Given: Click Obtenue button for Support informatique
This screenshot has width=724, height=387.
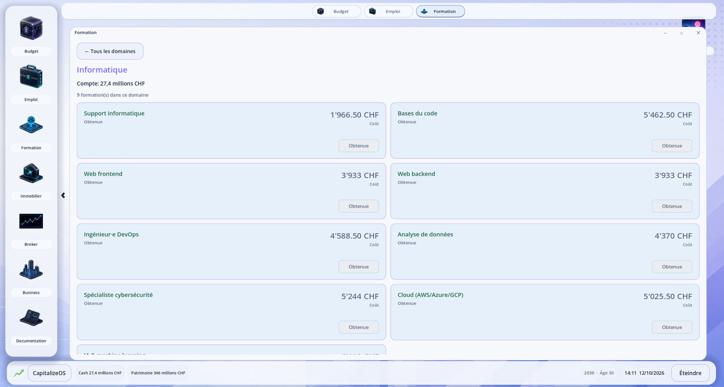Looking at the screenshot, I should pyautogui.click(x=359, y=146).
